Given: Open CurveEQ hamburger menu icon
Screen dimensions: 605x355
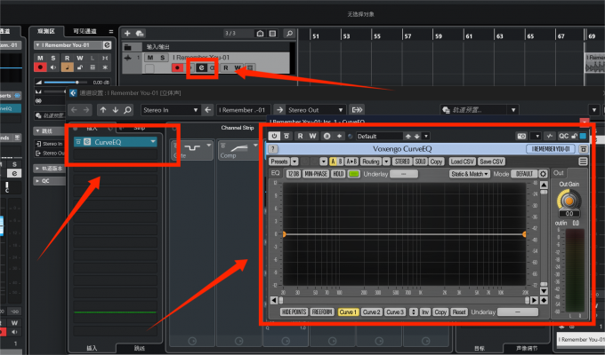Looking at the screenshot, I should click(583, 162).
